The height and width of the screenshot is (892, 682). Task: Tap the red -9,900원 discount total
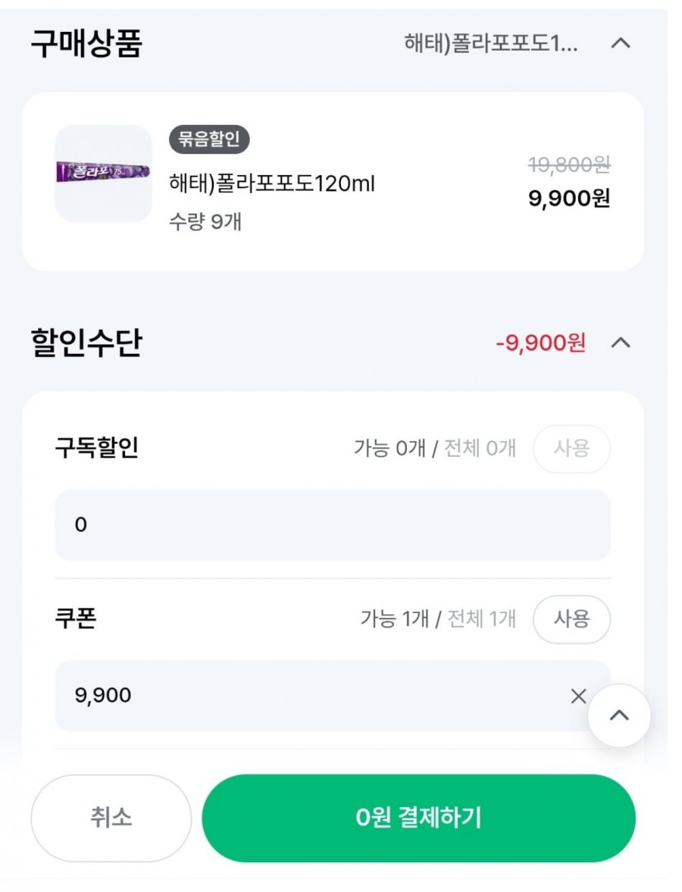tap(540, 343)
